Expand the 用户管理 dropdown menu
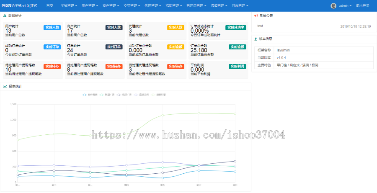Viewport: 377px width, 193px height. click(90, 6)
